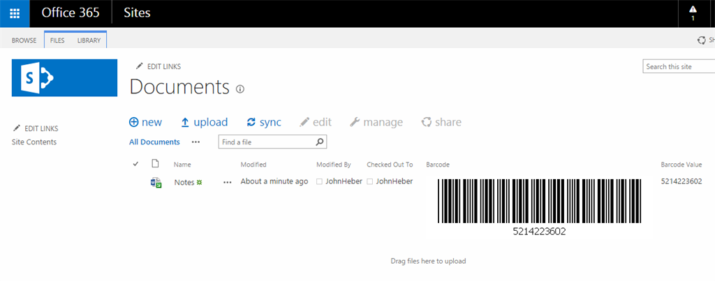The width and height of the screenshot is (715, 281).
Task: Click Modified By JohnHeber presence checkbox
Action: coord(320,182)
